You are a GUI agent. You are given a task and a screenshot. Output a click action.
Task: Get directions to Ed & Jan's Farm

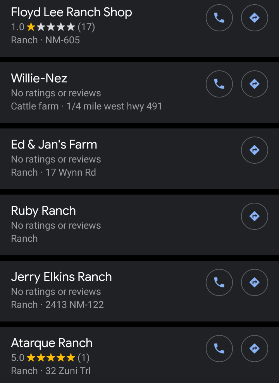(x=254, y=150)
